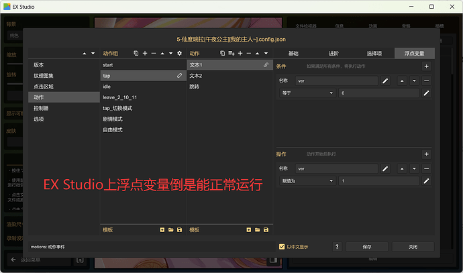Move the motion group down (动作组)
This screenshot has height=273, width=463.
click(x=170, y=54)
